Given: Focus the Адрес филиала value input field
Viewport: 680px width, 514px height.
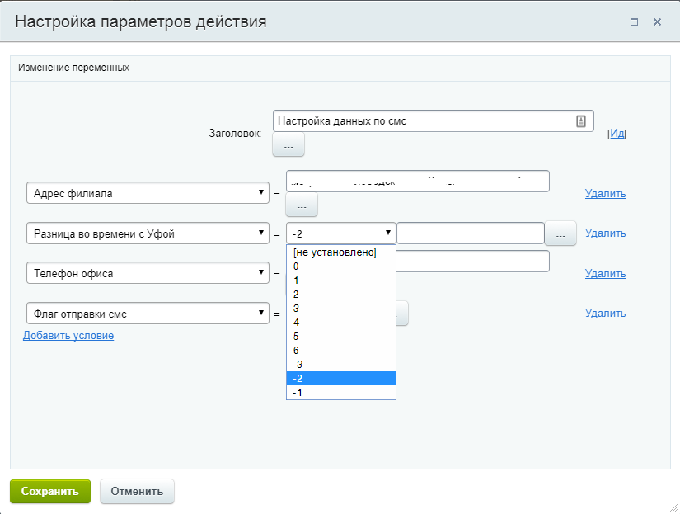Looking at the screenshot, I should point(418,181).
